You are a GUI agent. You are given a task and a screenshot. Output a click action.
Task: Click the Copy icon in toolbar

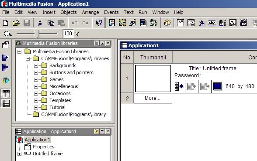pos(51,23)
